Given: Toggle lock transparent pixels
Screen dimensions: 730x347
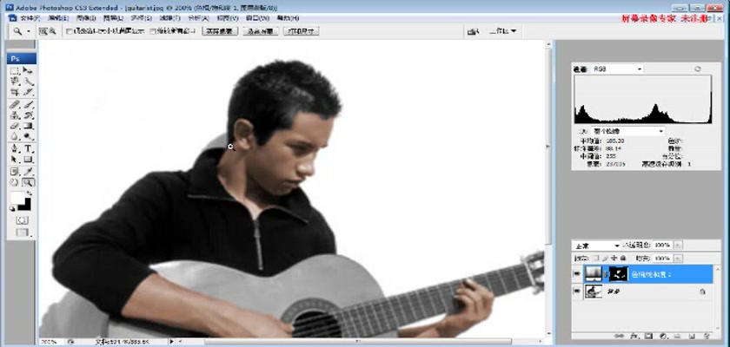Looking at the screenshot, I should click(595, 258).
